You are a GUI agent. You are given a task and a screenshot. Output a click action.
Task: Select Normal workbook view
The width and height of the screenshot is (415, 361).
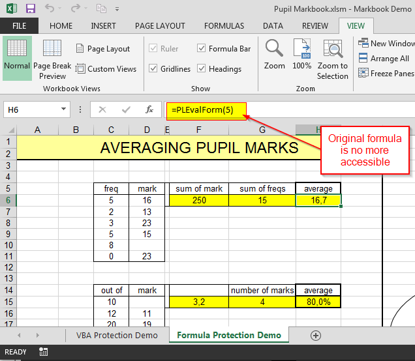(x=16, y=57)
